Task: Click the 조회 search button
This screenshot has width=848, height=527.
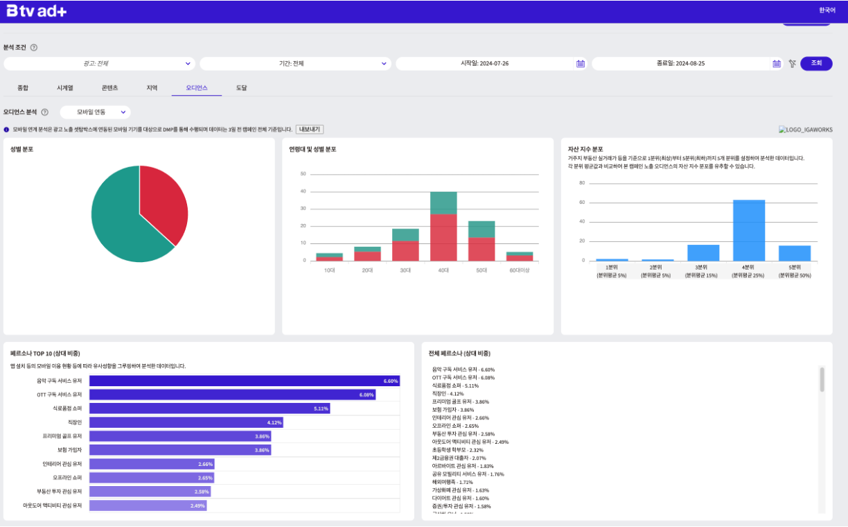Action: (x=816, y=64)
